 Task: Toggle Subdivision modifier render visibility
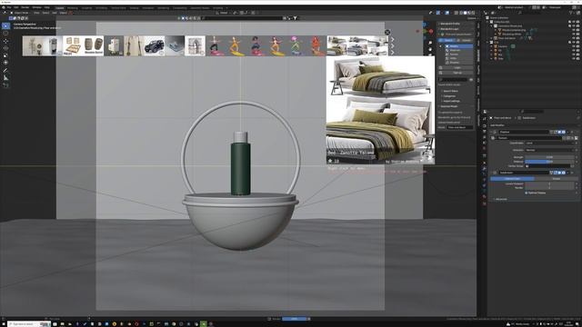[564, 173]
